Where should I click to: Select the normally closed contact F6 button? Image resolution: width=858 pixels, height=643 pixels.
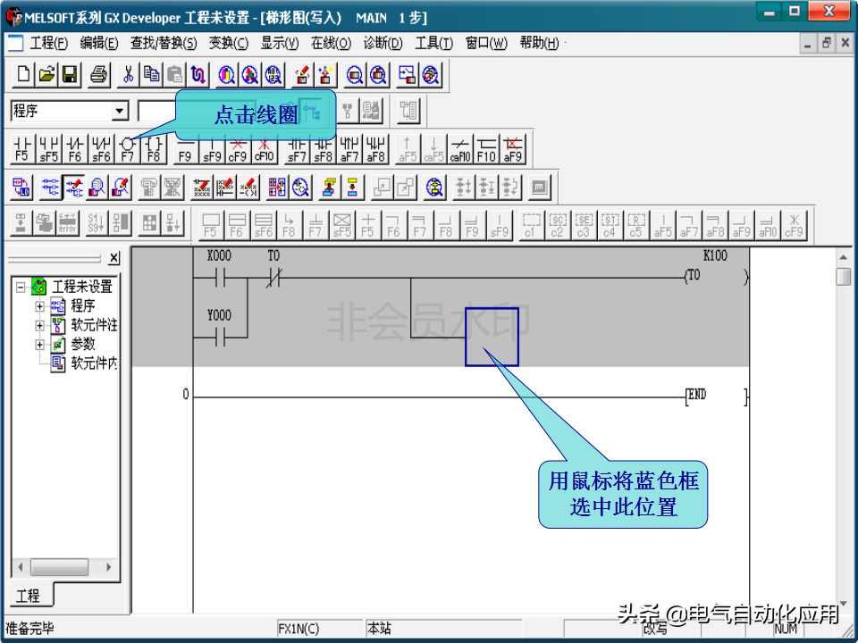coord(74,148)
